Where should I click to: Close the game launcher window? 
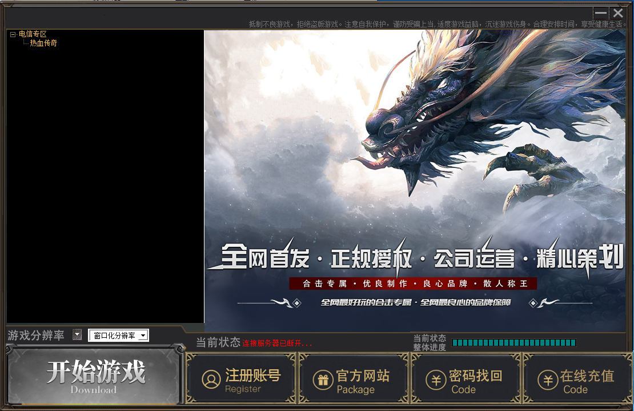click(618, 13)
